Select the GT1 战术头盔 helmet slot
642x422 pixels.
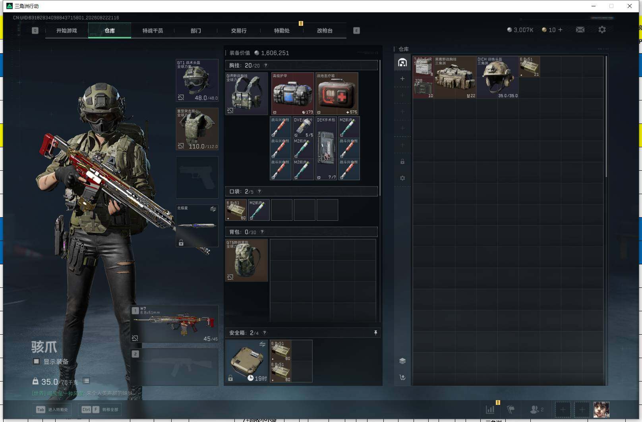coord(197,81)
